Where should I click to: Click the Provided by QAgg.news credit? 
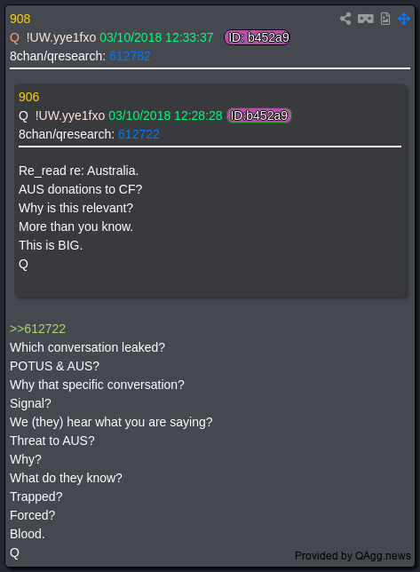(353, 556)
